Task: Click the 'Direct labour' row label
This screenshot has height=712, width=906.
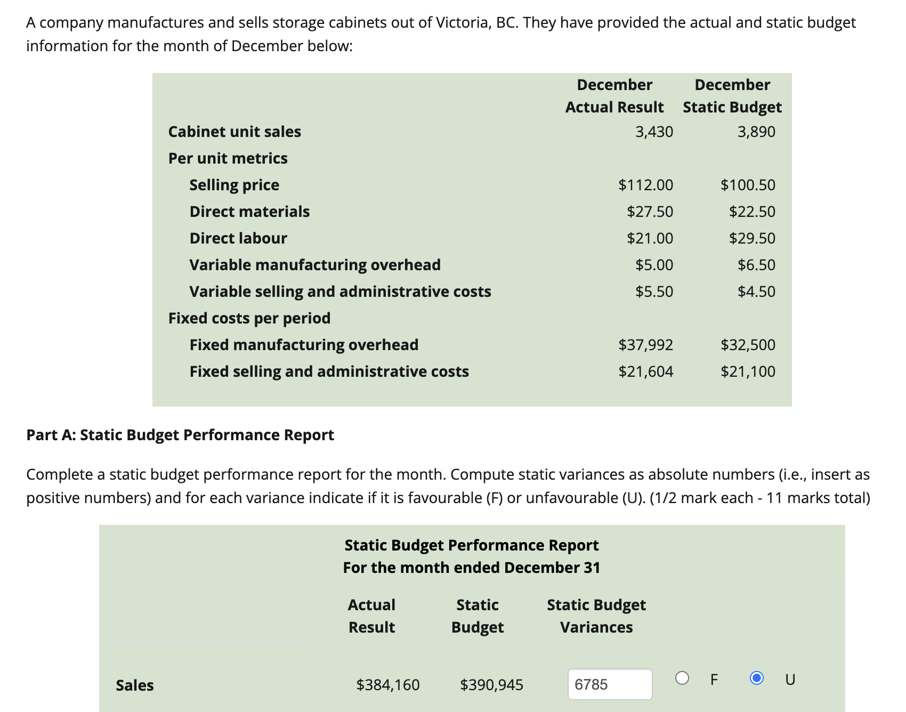Action: coord(238,238)
